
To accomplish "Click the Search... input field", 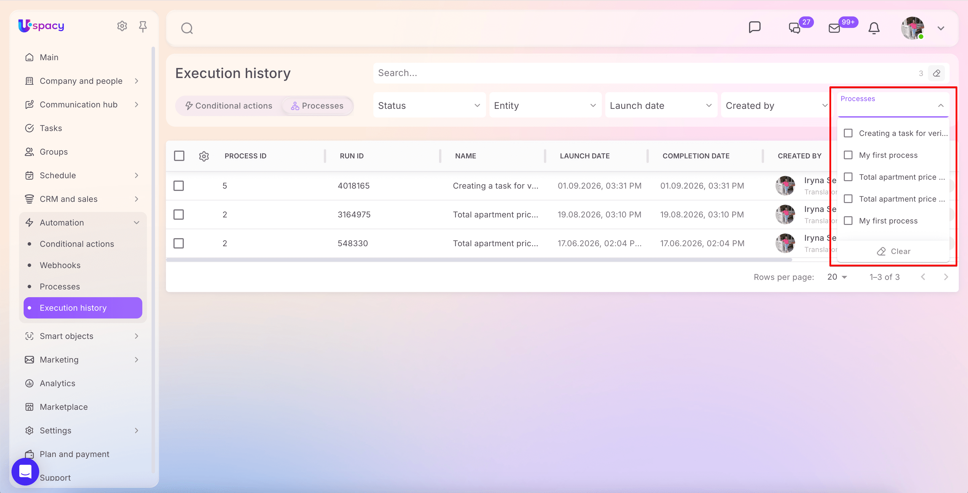I will tap(646, 73).
